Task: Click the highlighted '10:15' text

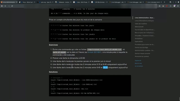Action: (x=105, y=68)
